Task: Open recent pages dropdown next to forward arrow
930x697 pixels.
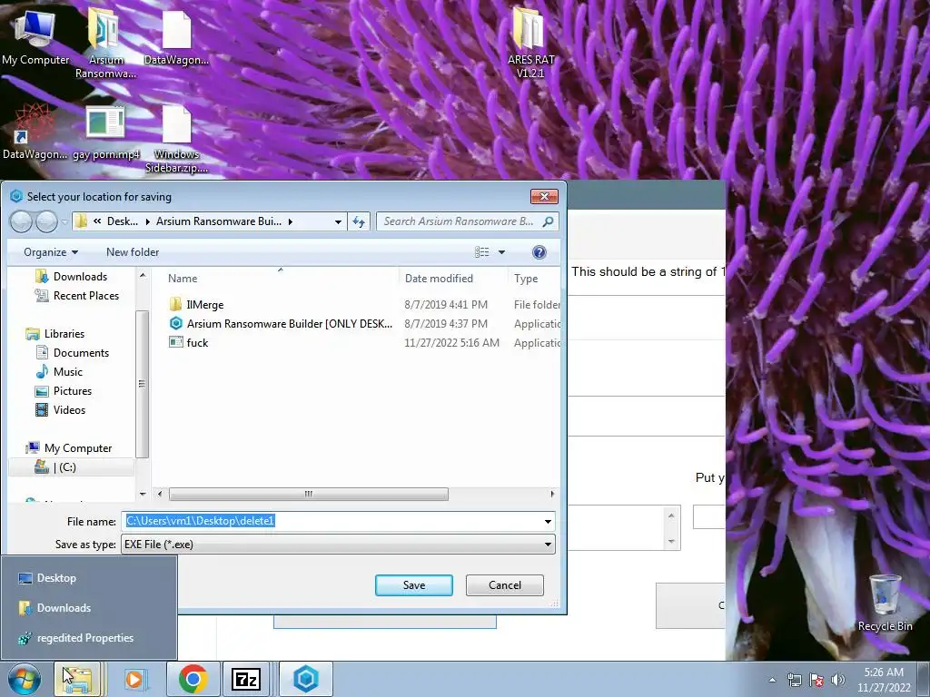Action: 64,221
